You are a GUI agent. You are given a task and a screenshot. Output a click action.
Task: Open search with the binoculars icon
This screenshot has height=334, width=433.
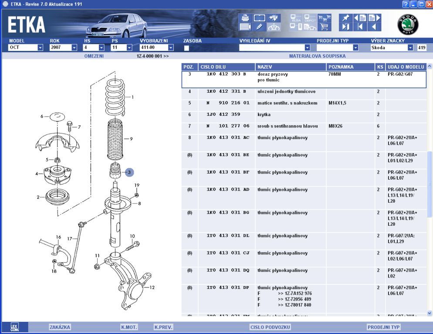274,18
